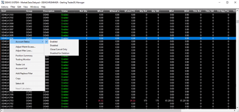Image resolution: width=239 pixels, height=112 pixels.
Task: Click the Qty Bot column header
Action: point(142,11)
